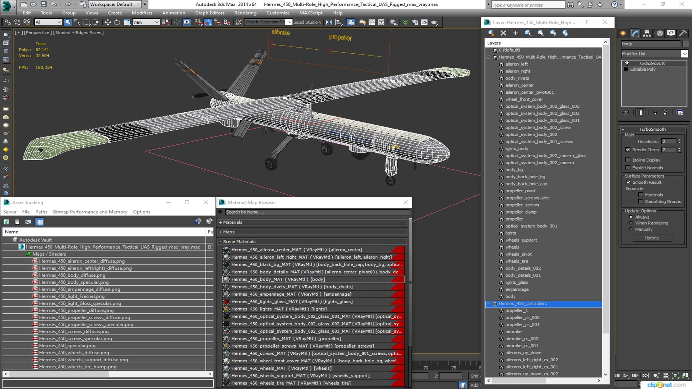Enable Isoline Display checkbox
The height and width of the screenshot is (389, 692).
tap(628, 160)
